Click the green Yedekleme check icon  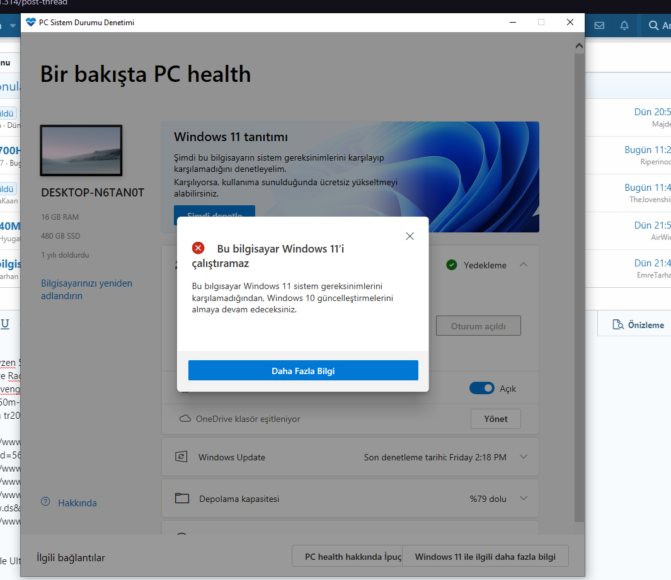(x=452, y=264)
